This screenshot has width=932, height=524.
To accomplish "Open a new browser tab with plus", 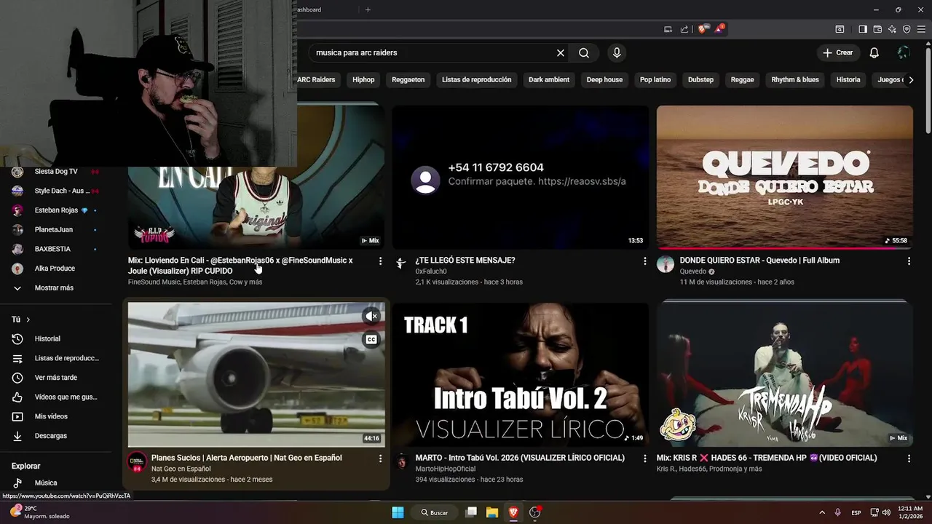I will (x=368, y=9).
